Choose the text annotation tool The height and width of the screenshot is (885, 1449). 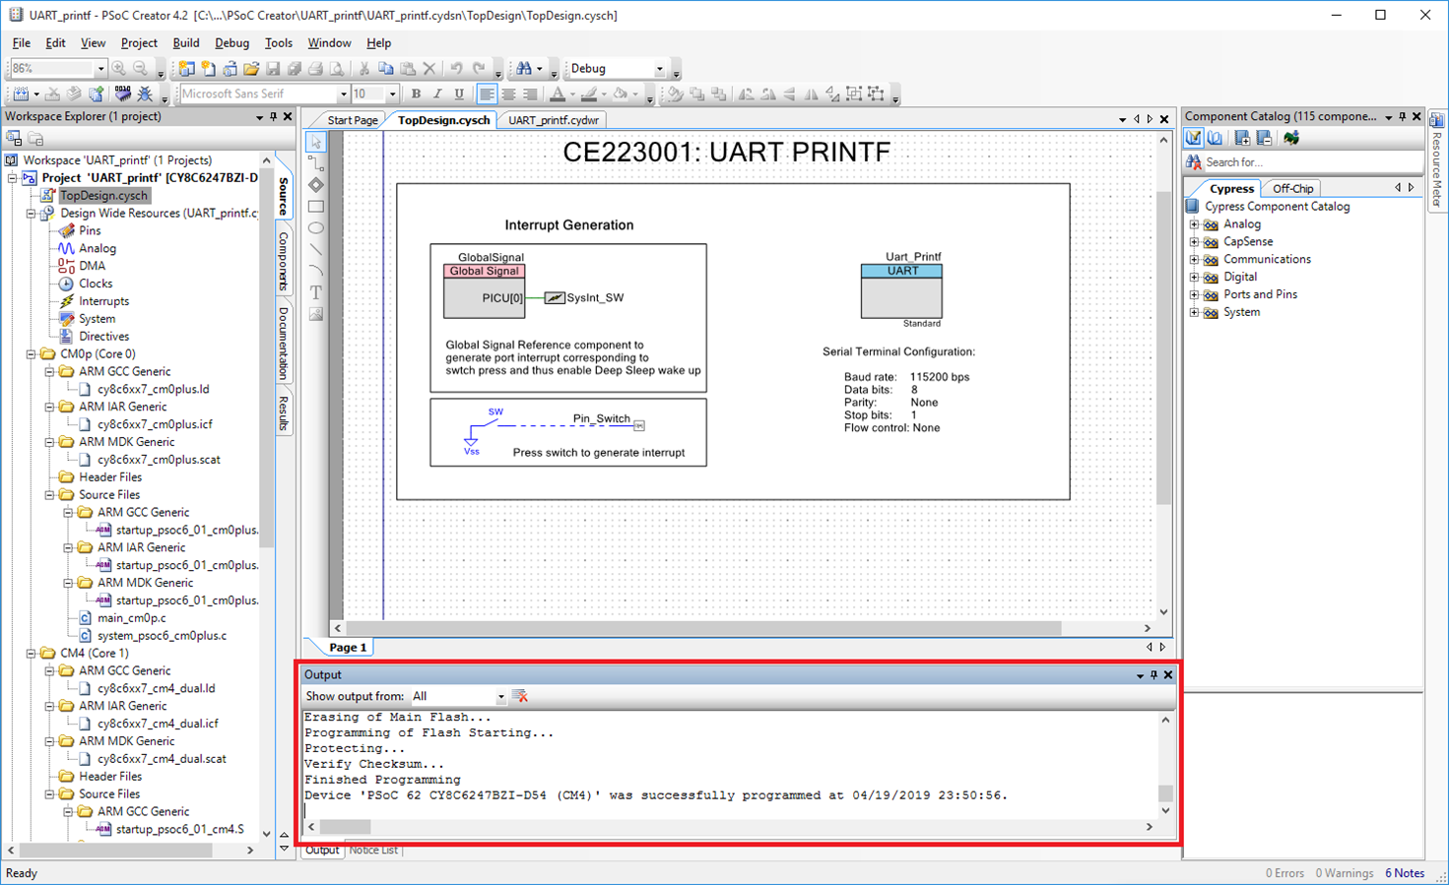click(316, 292)
